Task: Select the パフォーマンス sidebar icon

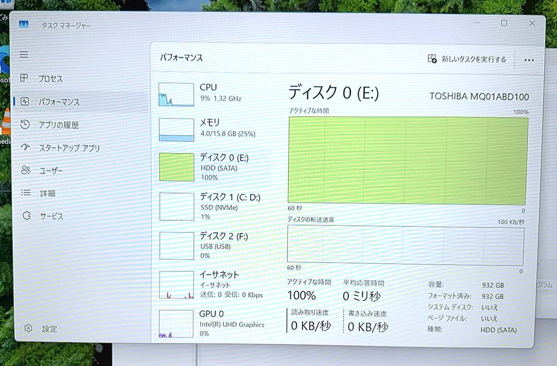Action: [25, 102]
